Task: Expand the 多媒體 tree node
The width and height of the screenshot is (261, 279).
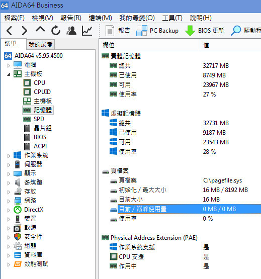Action: coord(9,183)
